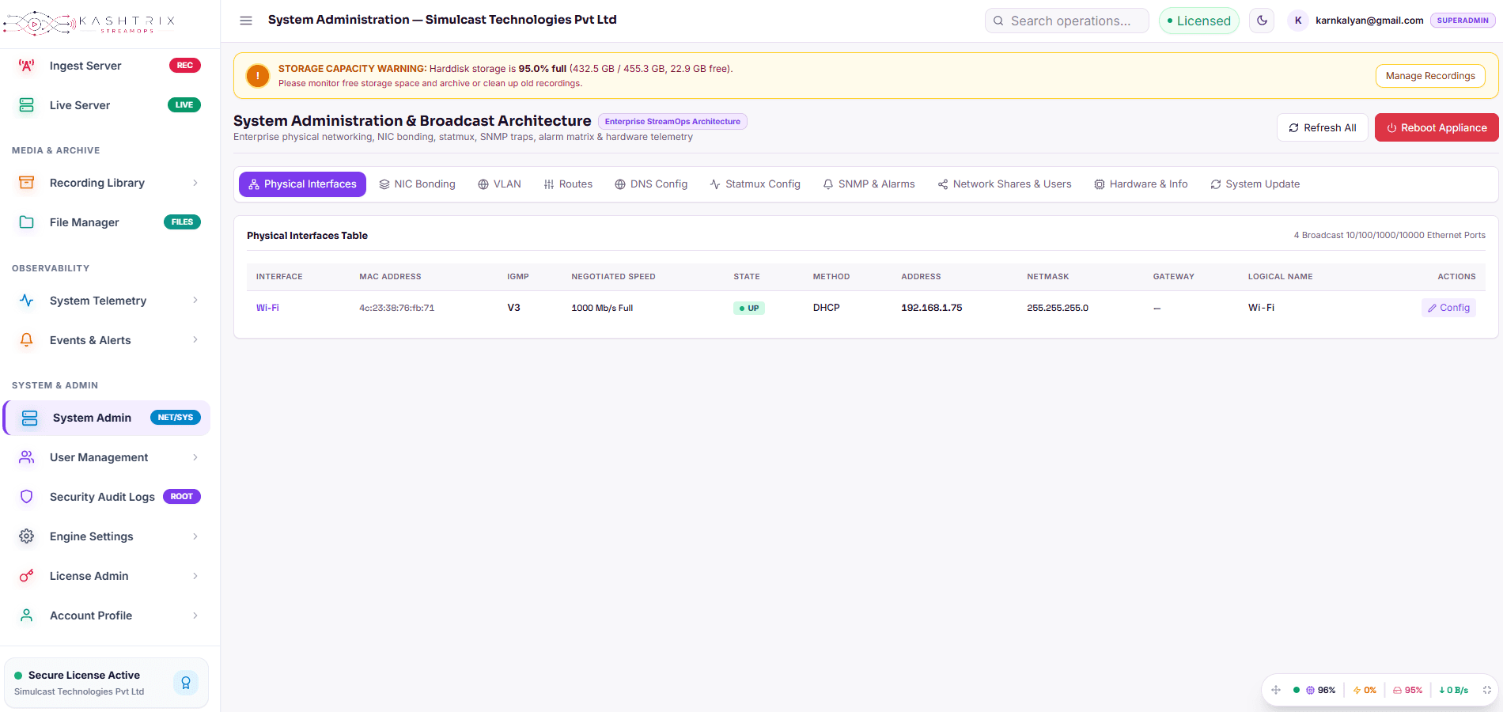Expand Engine Settings chevron
Image resolution: width=1503 pixels, height=712 pixels.
pyautogui.click(x=195, y=536)
